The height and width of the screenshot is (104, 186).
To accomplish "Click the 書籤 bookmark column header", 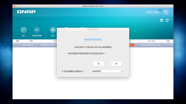I will pos(18,41).
